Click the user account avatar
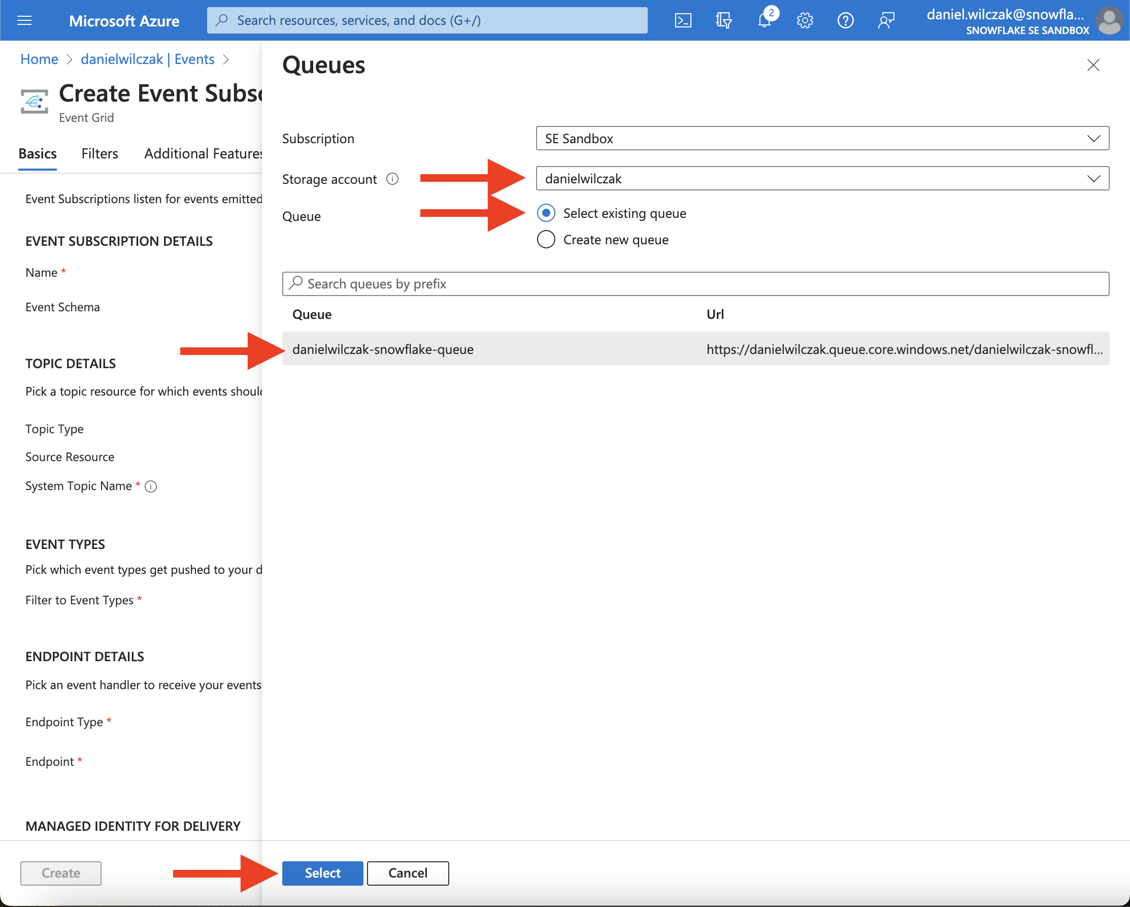The height and width of the screenshot is (907, 1130). [x=1109, y=20]
